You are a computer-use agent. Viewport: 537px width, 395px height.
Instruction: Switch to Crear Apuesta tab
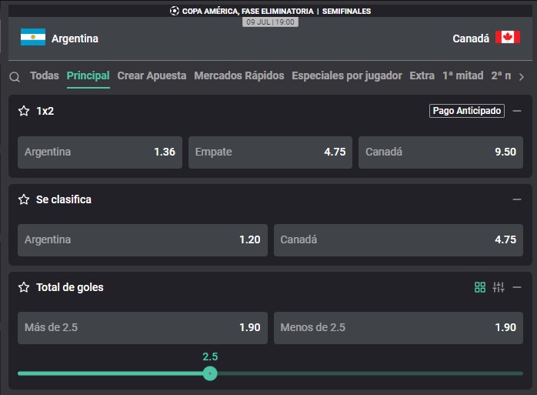click(x=152, y=75)
